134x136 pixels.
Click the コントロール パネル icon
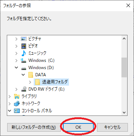coord(17,111)
